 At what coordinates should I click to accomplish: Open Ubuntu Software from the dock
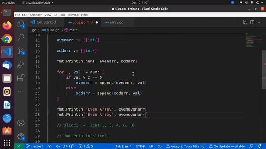point(7,131)
